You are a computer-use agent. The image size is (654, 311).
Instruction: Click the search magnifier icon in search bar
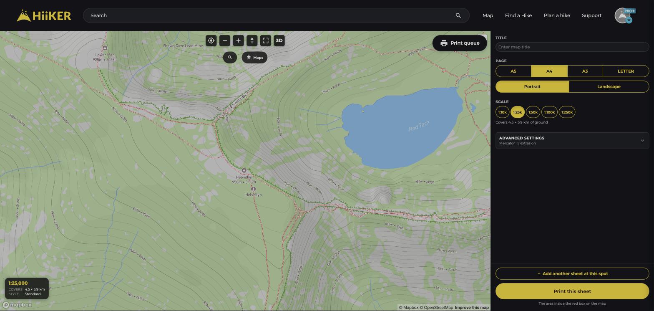(x=458, y=15)
